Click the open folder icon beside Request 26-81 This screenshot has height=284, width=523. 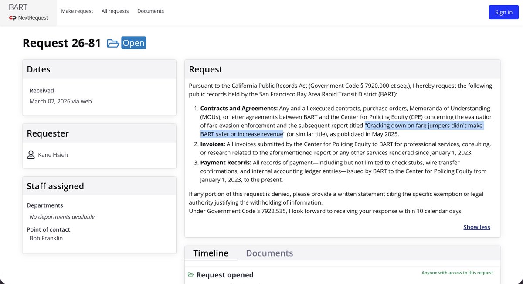pyautogui.click(x=113, y=43)
